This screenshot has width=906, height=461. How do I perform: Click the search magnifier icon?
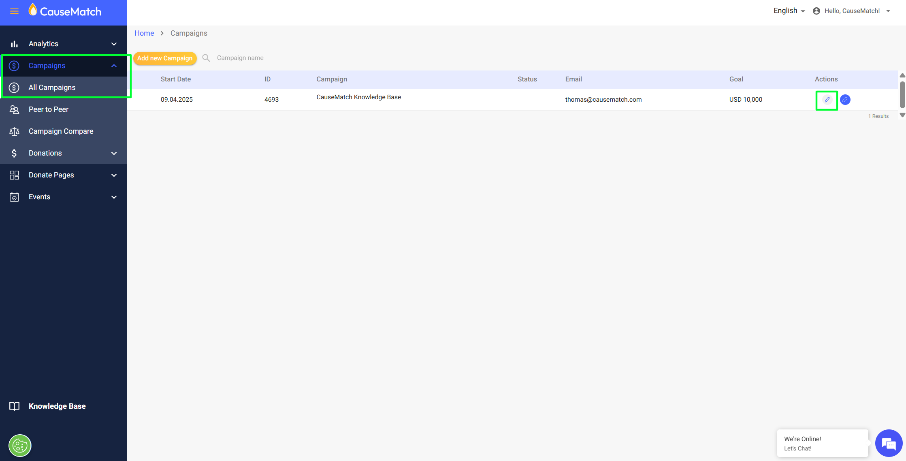pyautogui.click(x=206, y=58)
